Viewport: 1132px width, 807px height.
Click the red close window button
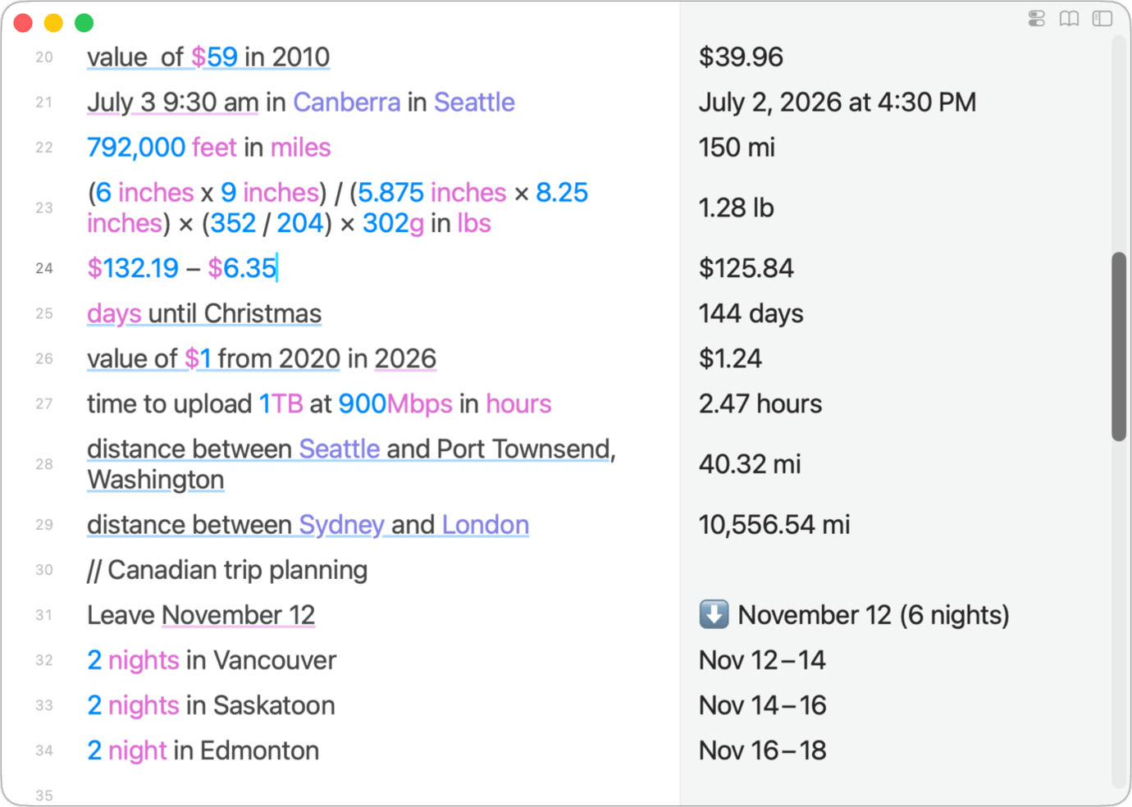coord(23,23)
